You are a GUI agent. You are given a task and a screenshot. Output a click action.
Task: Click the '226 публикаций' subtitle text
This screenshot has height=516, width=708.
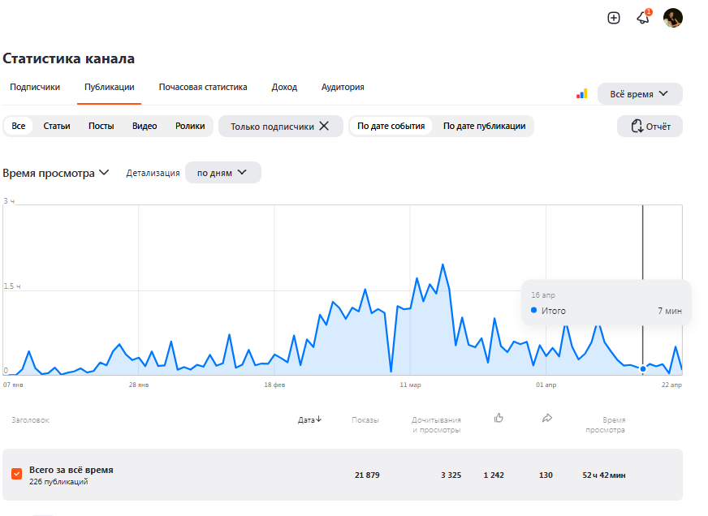(58, 482)
